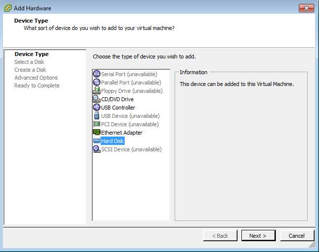Screen dimensions: 319x252
Task: Click the USB Device icon
Action: (97, 116)
